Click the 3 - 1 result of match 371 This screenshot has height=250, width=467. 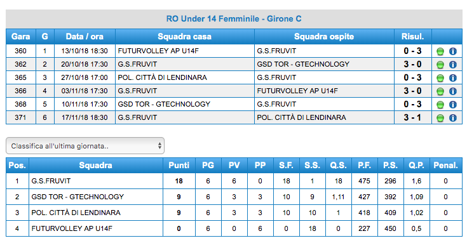tap(412, 118)
